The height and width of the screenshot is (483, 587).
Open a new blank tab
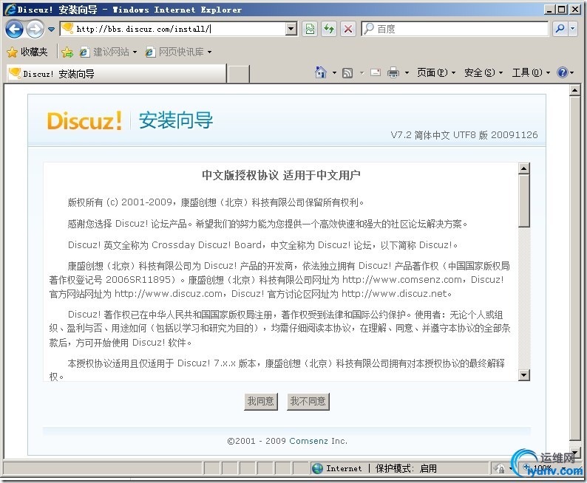click(x=239, y=74)
